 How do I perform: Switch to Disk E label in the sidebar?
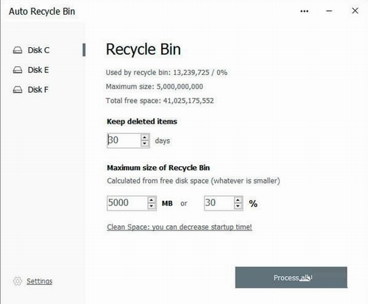click(38, 70)
